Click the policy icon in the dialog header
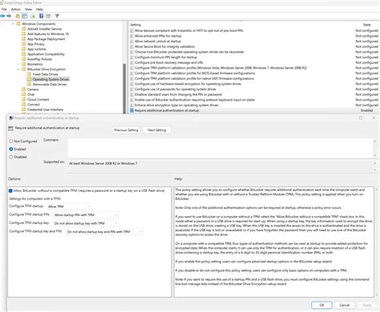The width and height of the screenshot is (380, 312). pyautogui.click(x=10, y=128)
